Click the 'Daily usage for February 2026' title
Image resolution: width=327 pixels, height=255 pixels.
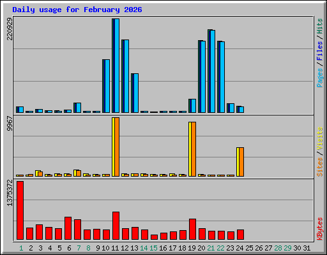[77, 10]
